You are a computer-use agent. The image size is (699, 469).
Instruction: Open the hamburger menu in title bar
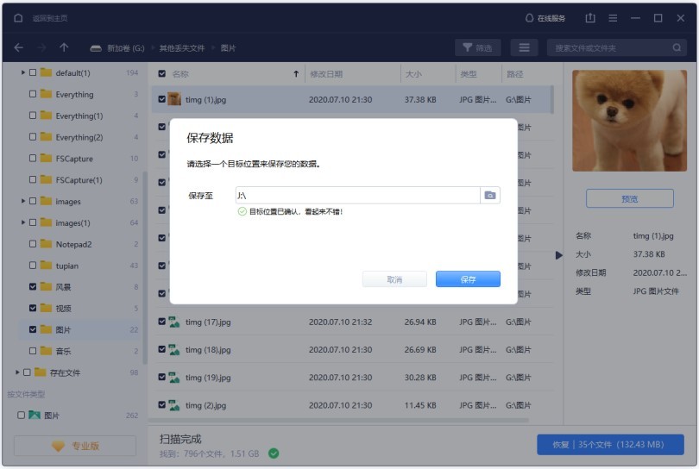(613, 18)
